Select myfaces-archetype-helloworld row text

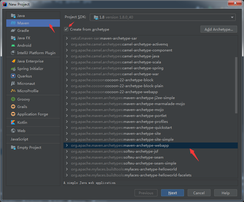pos(124,169)
